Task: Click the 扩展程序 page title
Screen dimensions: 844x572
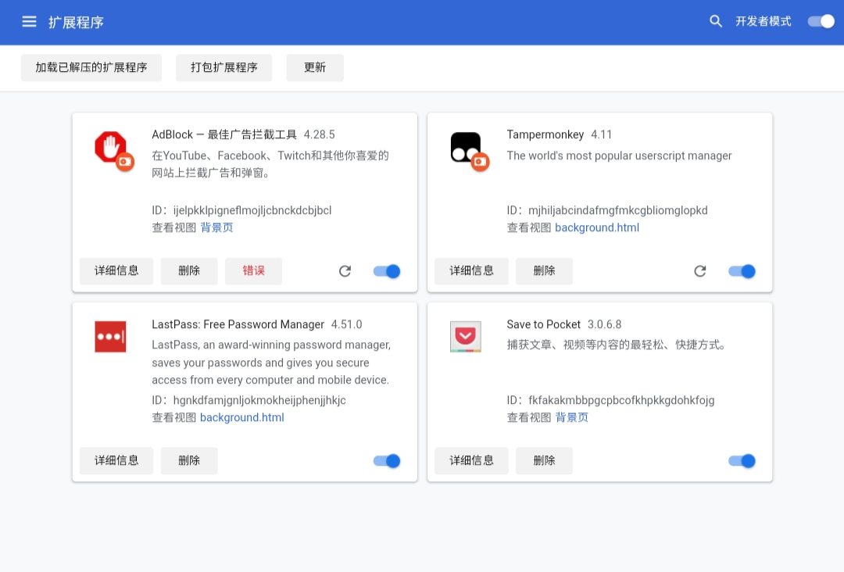Action: coord(76,22)
